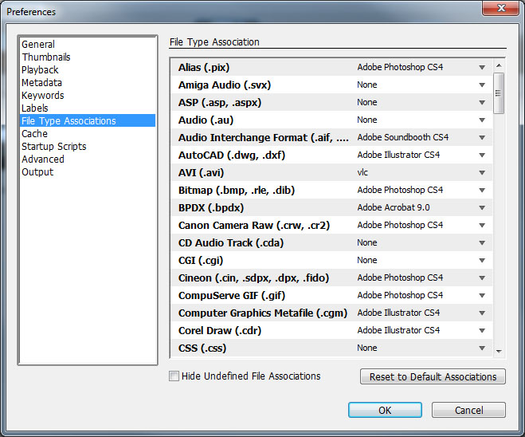Cancel the Preferences dialog
Screen dimensions: 525x437
point(468,410)
